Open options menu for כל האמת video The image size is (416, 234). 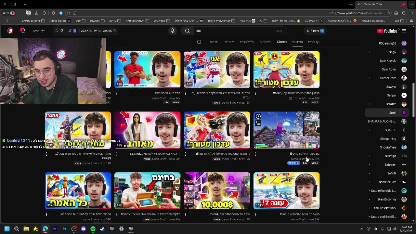point(46,214)
